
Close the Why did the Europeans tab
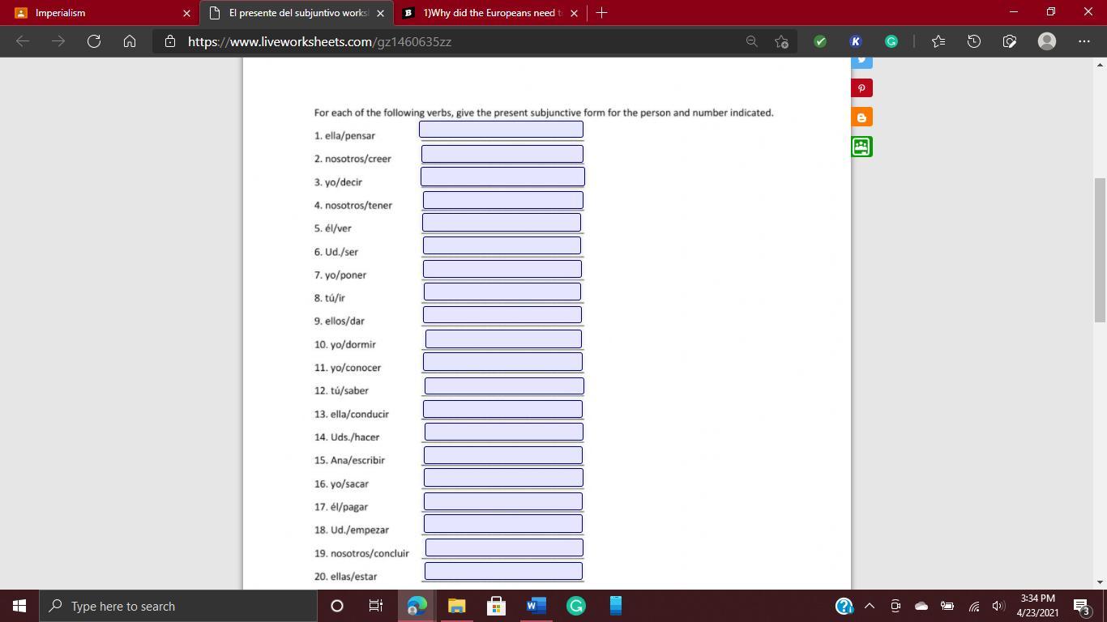pyautogui.click(x=574, y=13)
